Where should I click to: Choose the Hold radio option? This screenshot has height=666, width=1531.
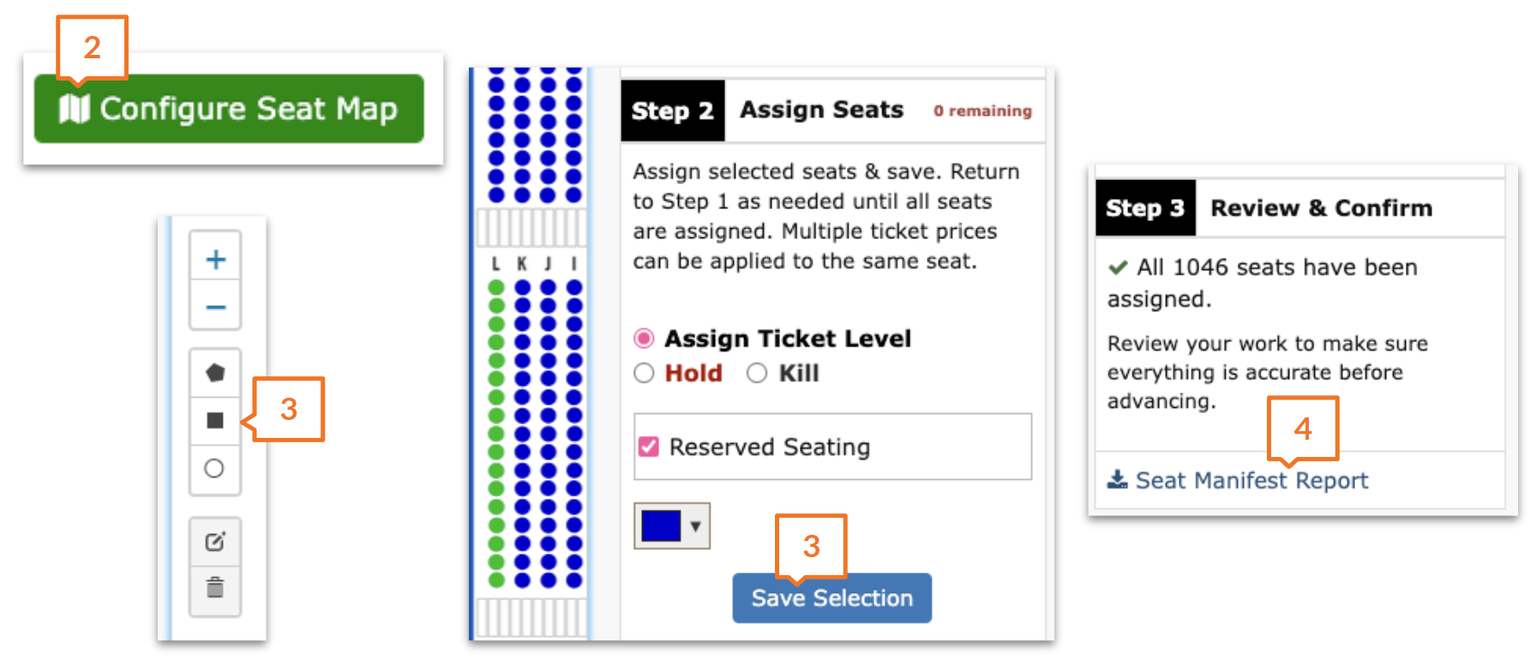pyautogui.click(x=644, y=373)
